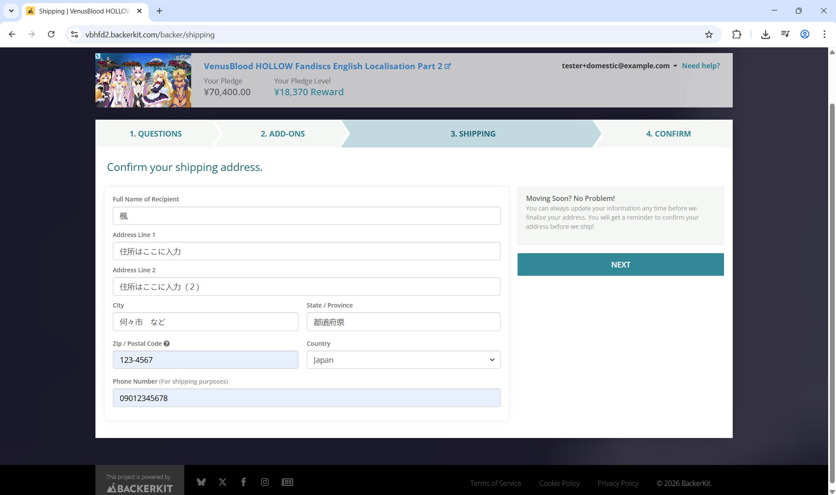Click the Phone Number input field
Viewport: 836px width, 495px height.
pos(306,398)
